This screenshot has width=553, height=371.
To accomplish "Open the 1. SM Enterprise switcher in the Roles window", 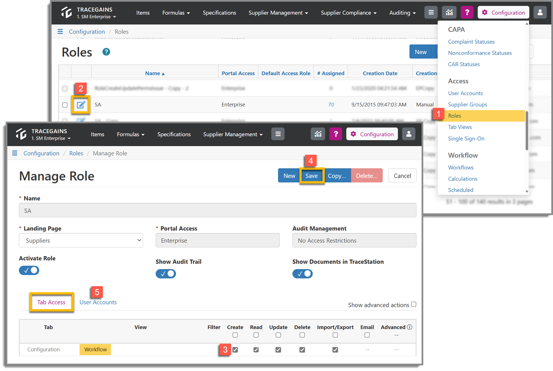I will coord(97,17).
